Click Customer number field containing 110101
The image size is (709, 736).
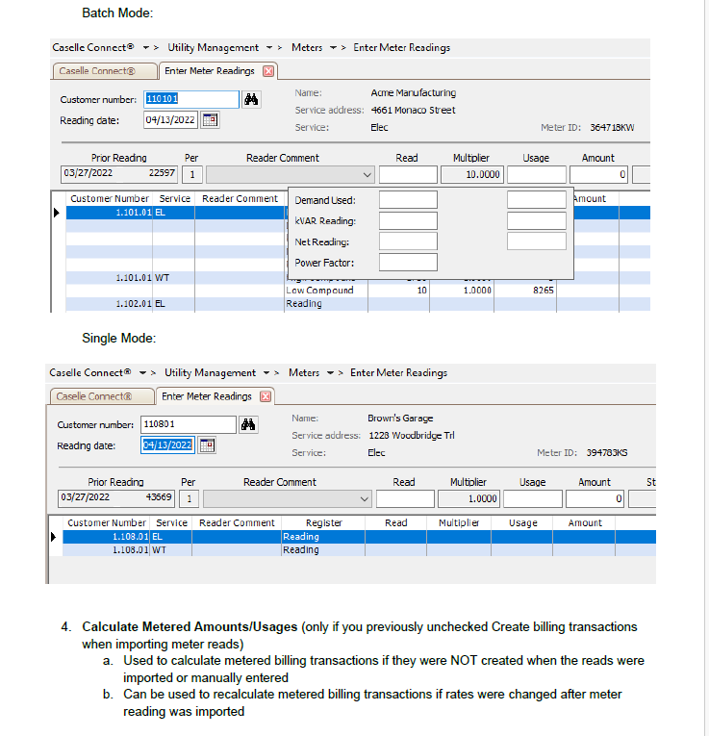coord(191,99)
